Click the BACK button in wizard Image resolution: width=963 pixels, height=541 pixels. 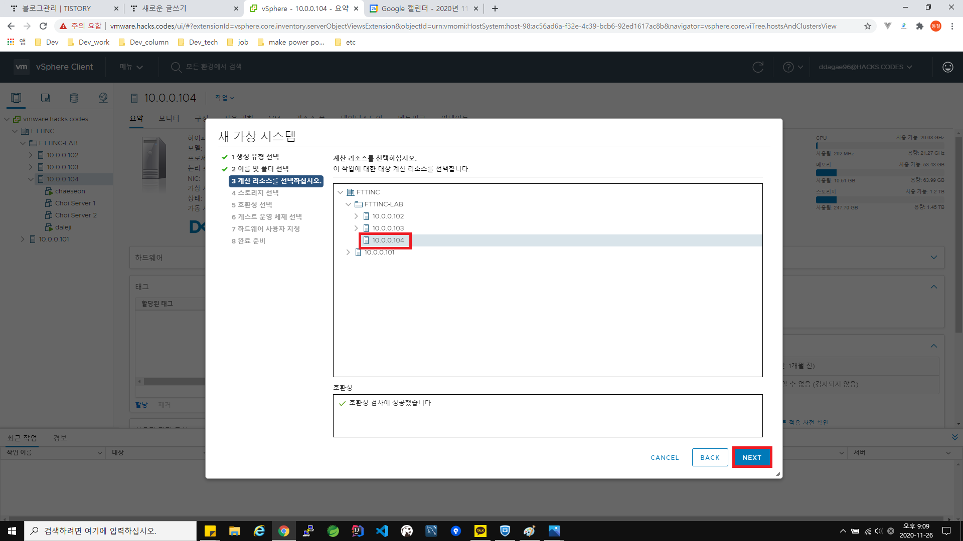click(x=710, y=457)
